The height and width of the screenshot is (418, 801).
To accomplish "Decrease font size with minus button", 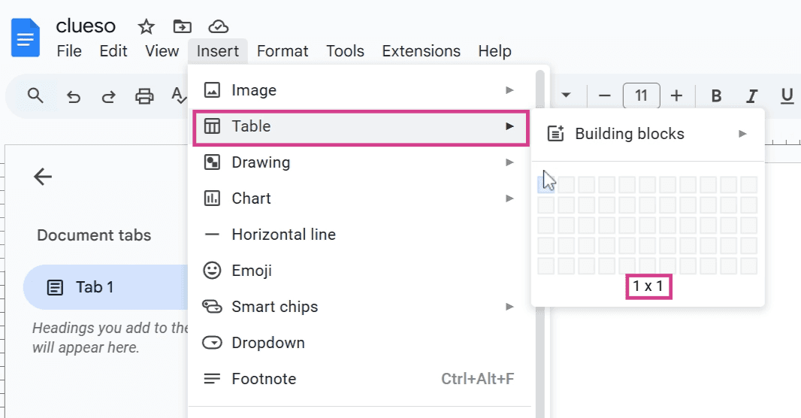I will click(604, 95).
